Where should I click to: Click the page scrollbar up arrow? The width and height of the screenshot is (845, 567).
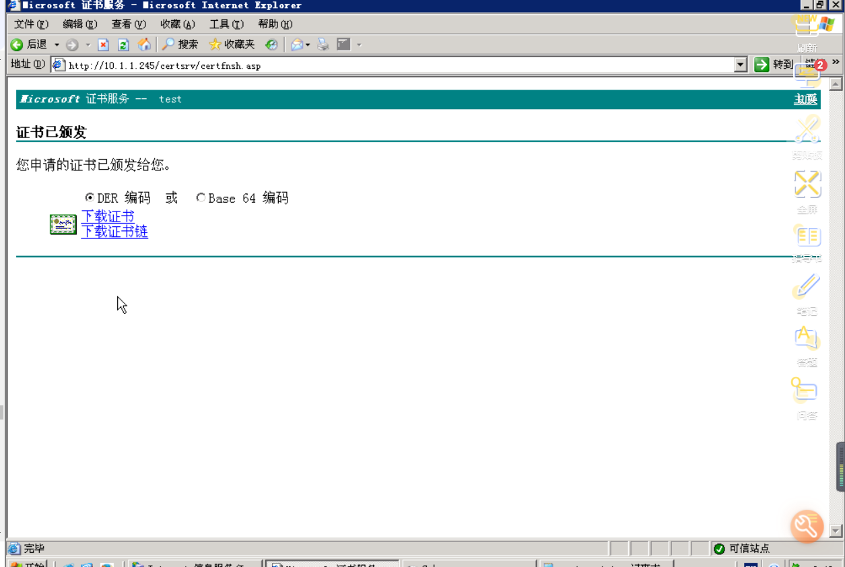pos(836,84)
